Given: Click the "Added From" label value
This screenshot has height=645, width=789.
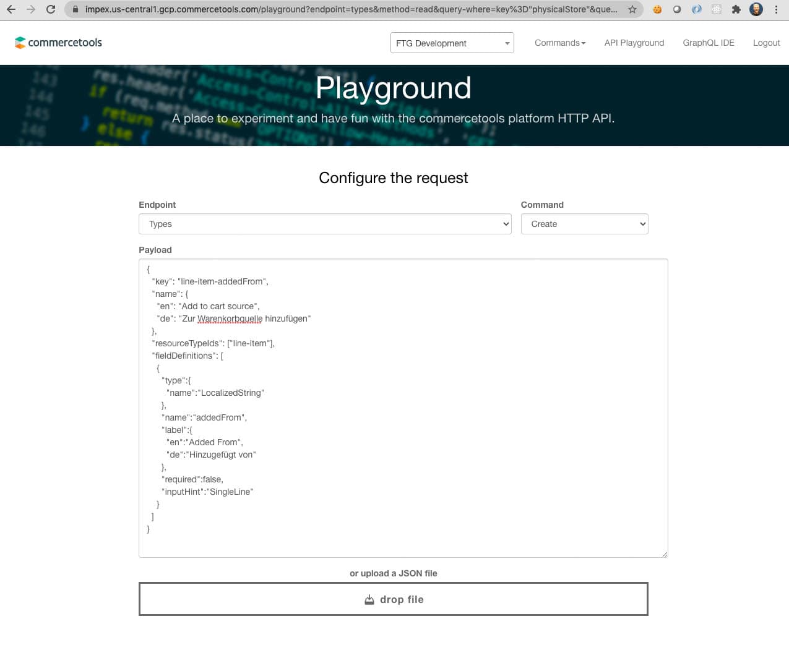Looking at the screenshot, I should click(x=214, y=442).
